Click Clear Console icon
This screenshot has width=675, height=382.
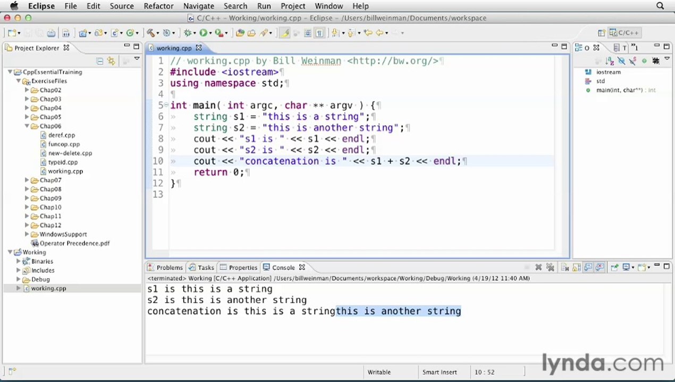564,267
